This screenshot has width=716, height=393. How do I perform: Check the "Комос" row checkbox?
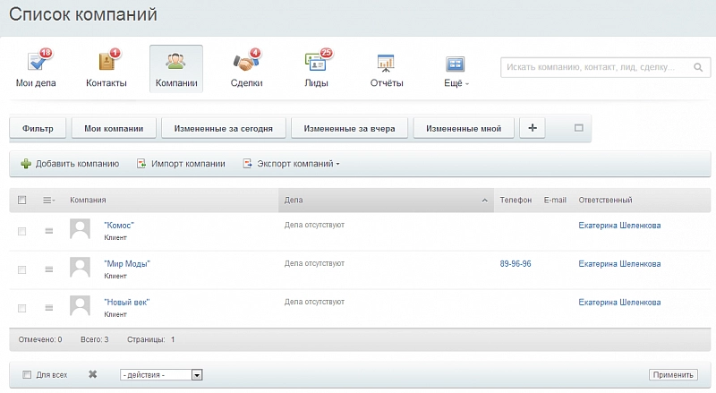tap(21, 231)
